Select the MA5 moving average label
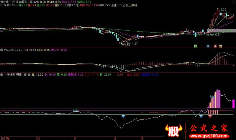This screenshot has width=236, height=140. tap(39, 2)
